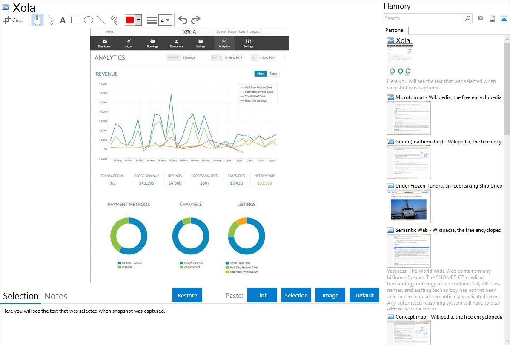
Task: Select the freehand scribble tool
Action: click(x=114, y=20)
